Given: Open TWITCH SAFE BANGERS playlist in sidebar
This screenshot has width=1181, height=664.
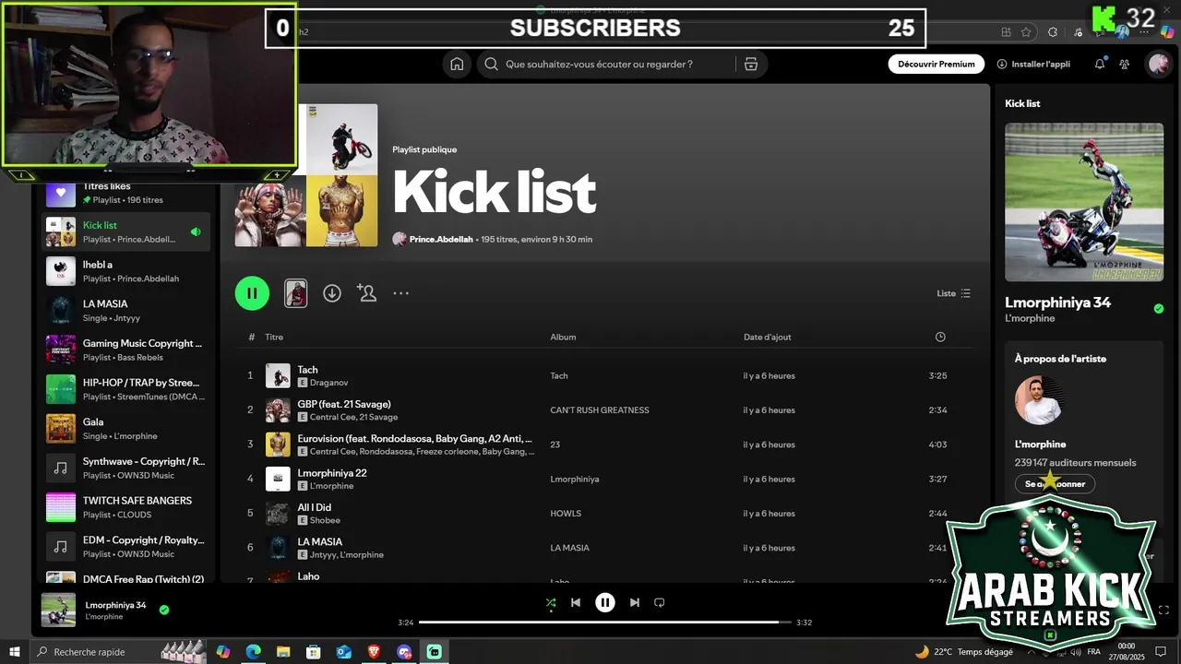Looking at the screenshot, I should tap(125, 507).
